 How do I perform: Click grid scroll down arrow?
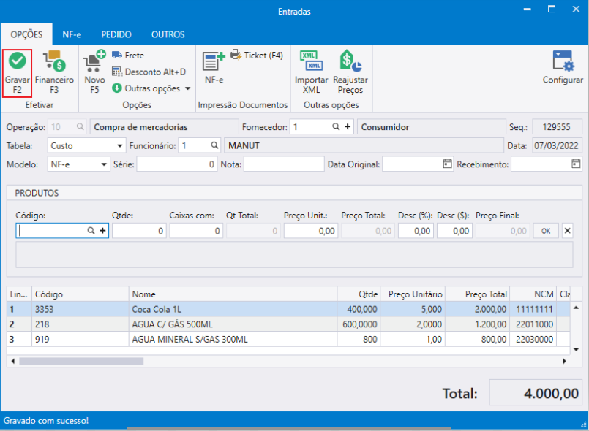click(576, 350)
